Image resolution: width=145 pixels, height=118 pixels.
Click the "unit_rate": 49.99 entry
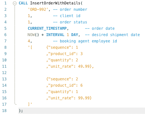(69, 66)
